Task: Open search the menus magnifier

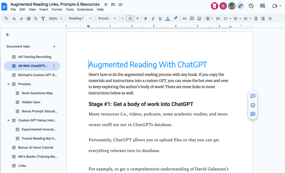Action: tap(6, 18)
